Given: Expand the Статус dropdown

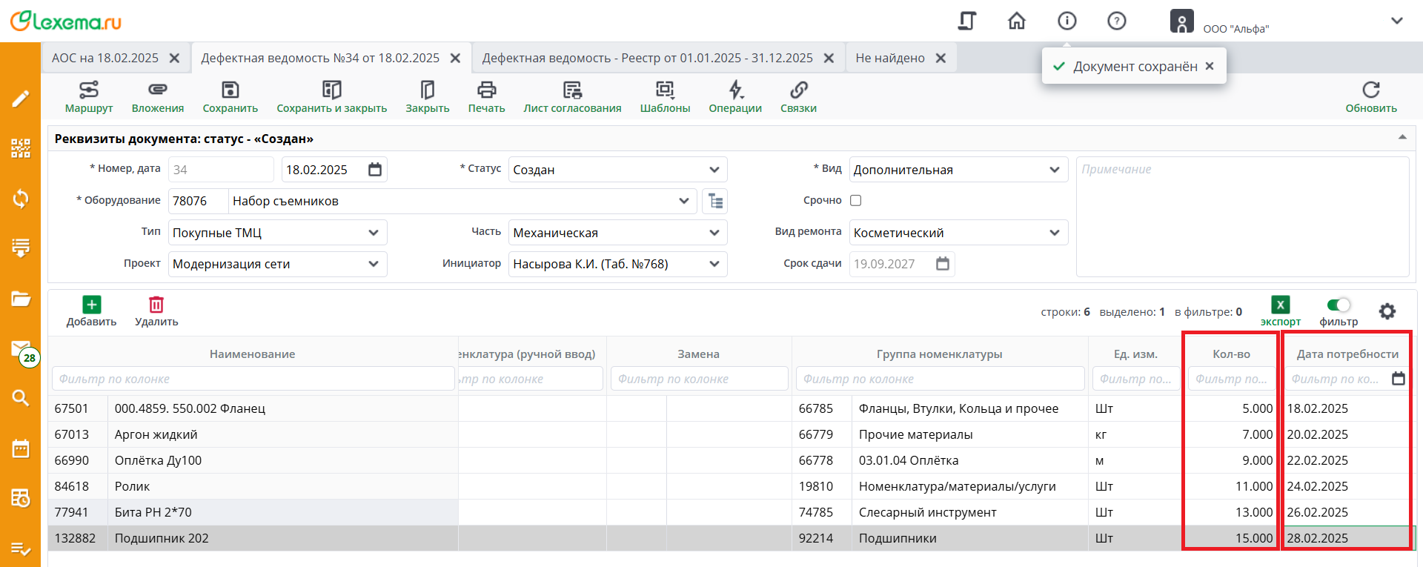Looking at the screenshot, I should 714,170.
